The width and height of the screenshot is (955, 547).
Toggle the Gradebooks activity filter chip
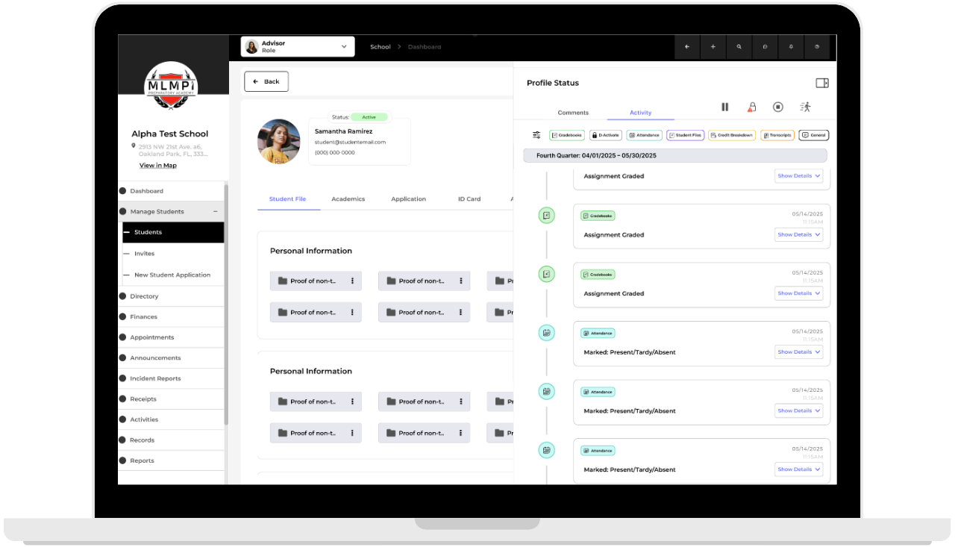pyautogui.click(x=566, y=135)
